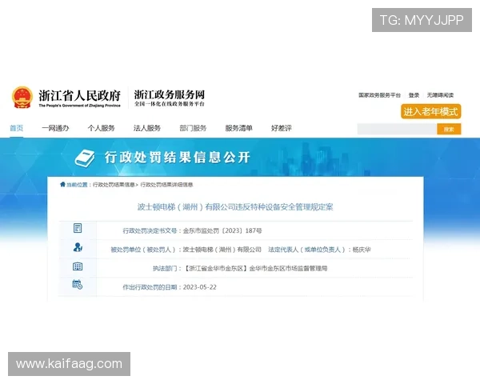The image size is (480, 384).
Task: Select 法人服务 in the navigation bar
Action: (147, 128)
